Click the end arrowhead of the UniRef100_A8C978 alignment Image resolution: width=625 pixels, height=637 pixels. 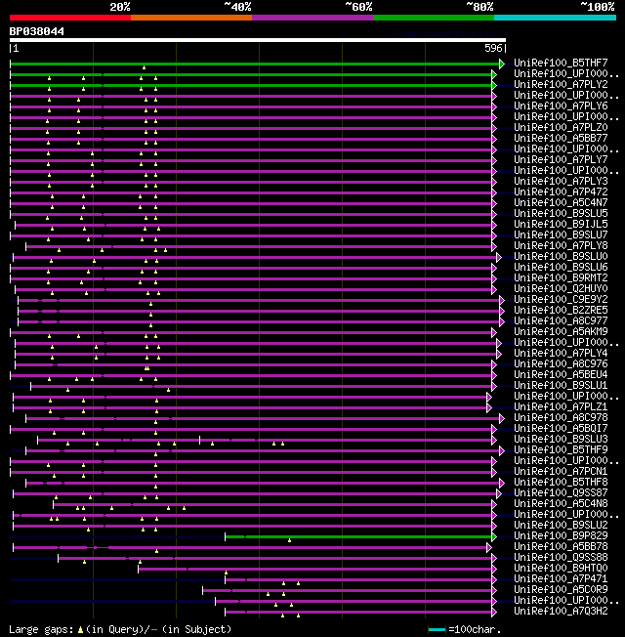[502, 418]
